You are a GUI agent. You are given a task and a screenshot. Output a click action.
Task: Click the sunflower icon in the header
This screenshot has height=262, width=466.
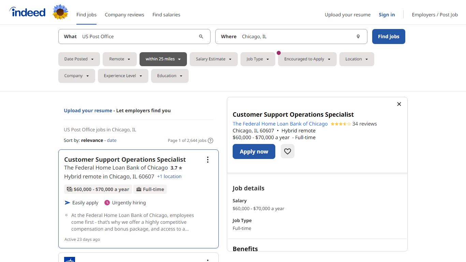pos(60,12)
